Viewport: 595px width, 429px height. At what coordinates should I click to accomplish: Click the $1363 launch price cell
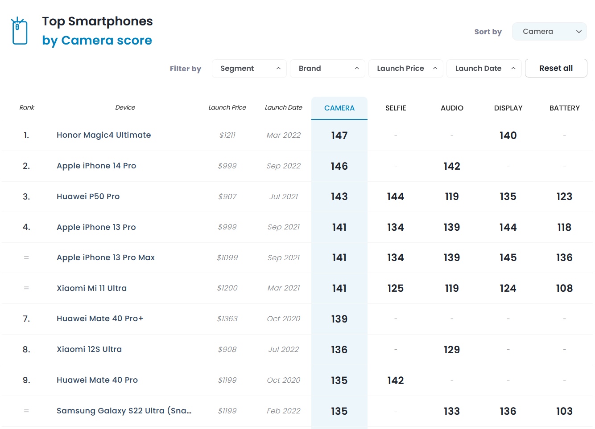click(227, 319)
